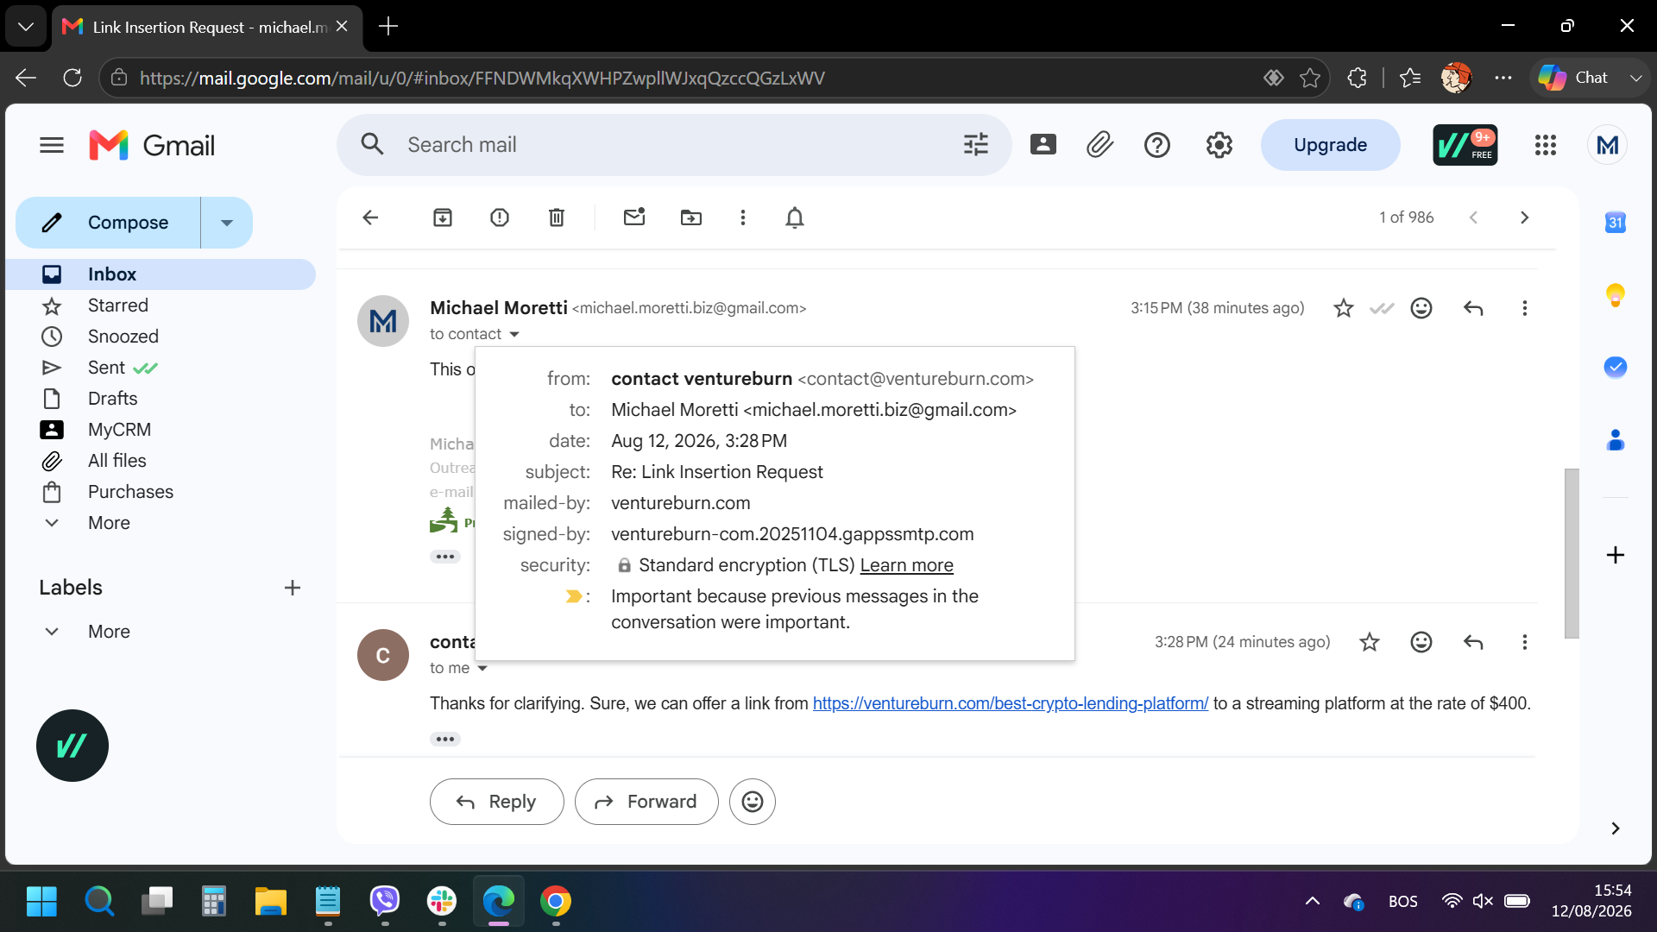Open the contacts card icon near search

(x=1043, y=145)
